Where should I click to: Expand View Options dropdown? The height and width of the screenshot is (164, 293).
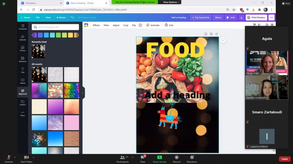(171, 2)
